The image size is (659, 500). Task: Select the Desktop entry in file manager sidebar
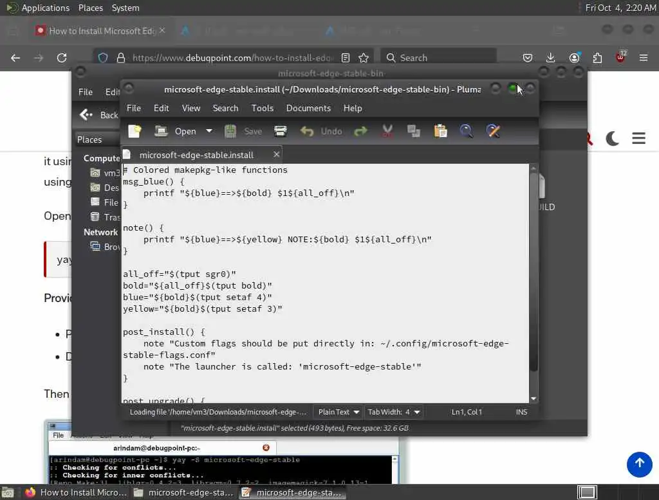pos(106,188)
